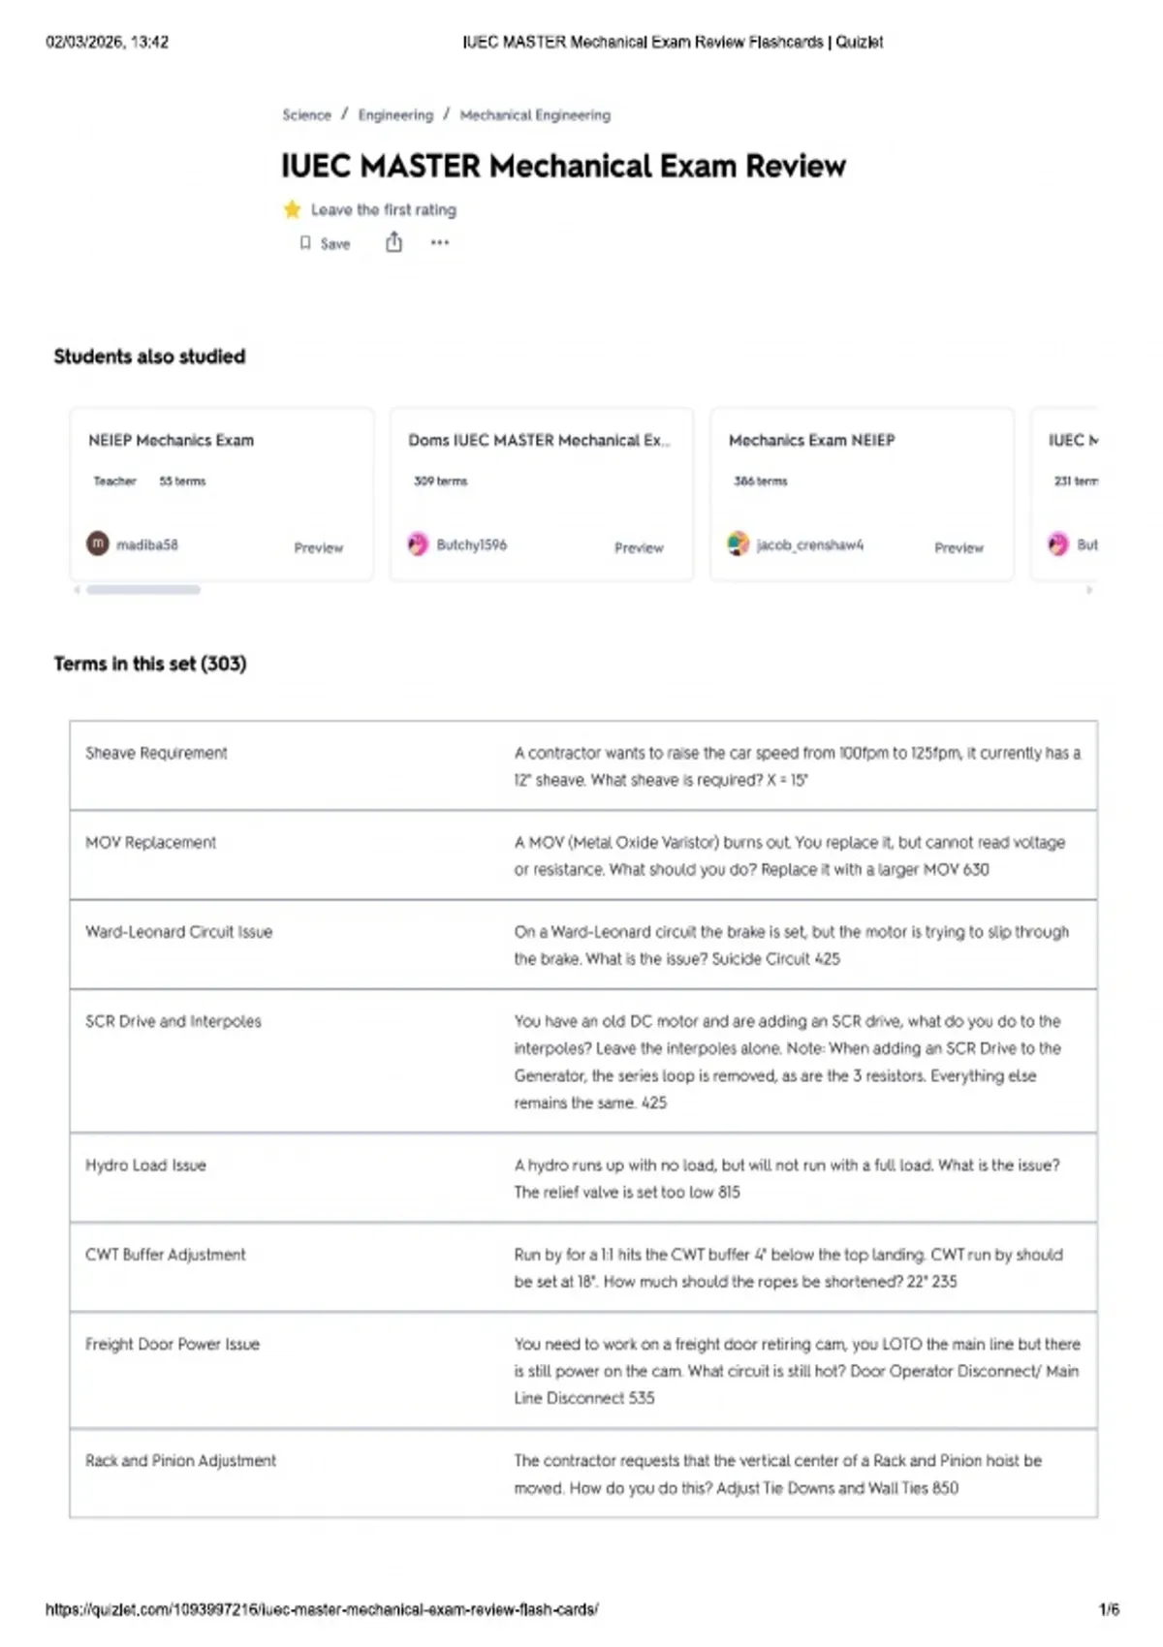Open the share icon next to Save
The width and height of the screenshot is (1163, 1647).
tap(393, 242)
